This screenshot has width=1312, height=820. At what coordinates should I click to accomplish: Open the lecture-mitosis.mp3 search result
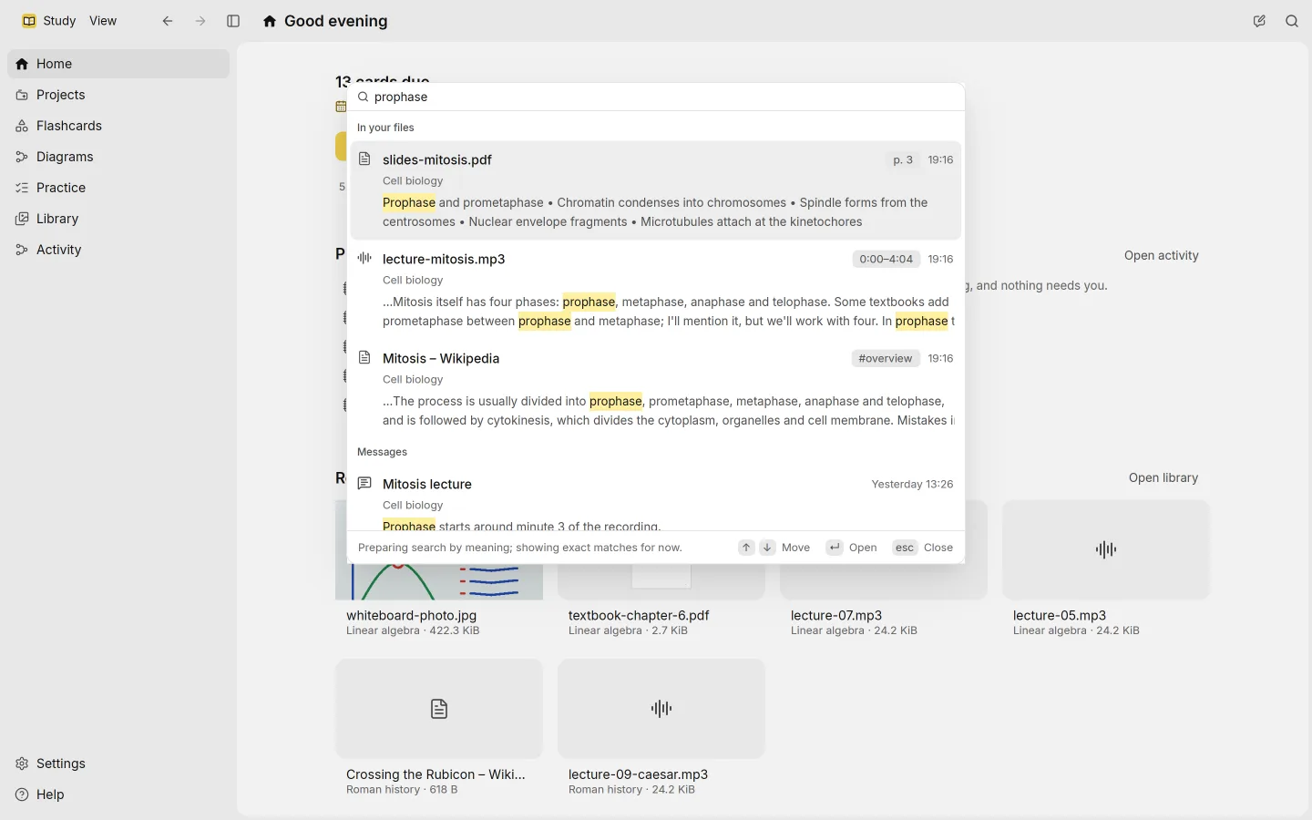point(656,290)
